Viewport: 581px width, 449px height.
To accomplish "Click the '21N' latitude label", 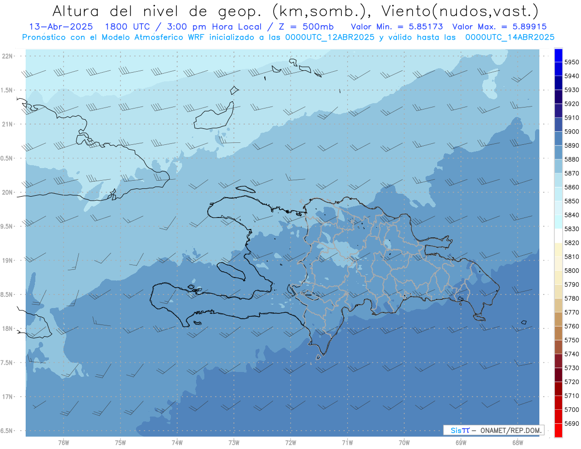I will tap(8, 124).
